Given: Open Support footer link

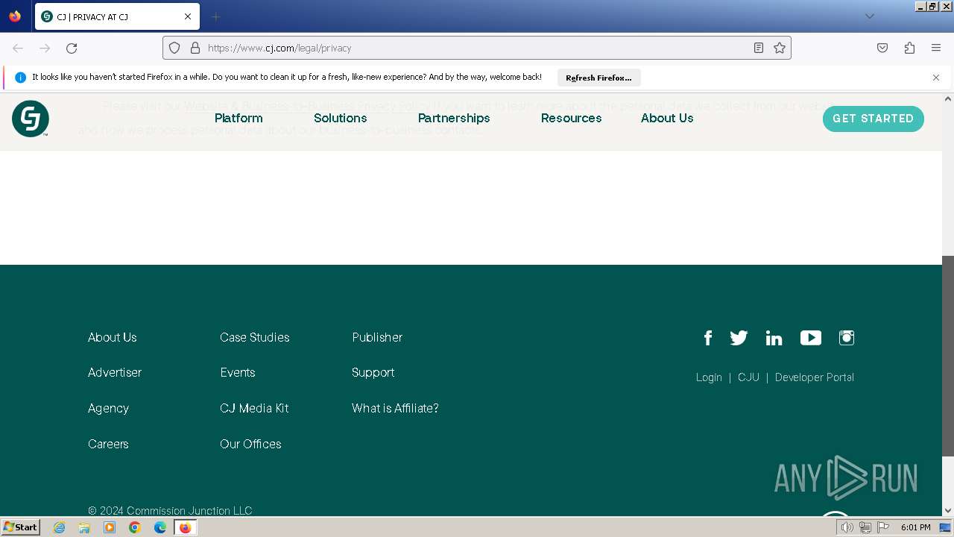Looking at the screenshot, I should point(373,372).
